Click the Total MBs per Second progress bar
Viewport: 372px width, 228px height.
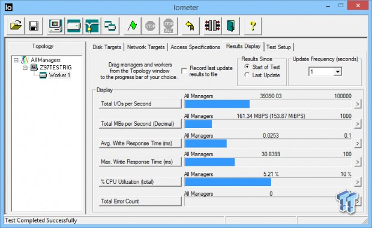(268, 124)
